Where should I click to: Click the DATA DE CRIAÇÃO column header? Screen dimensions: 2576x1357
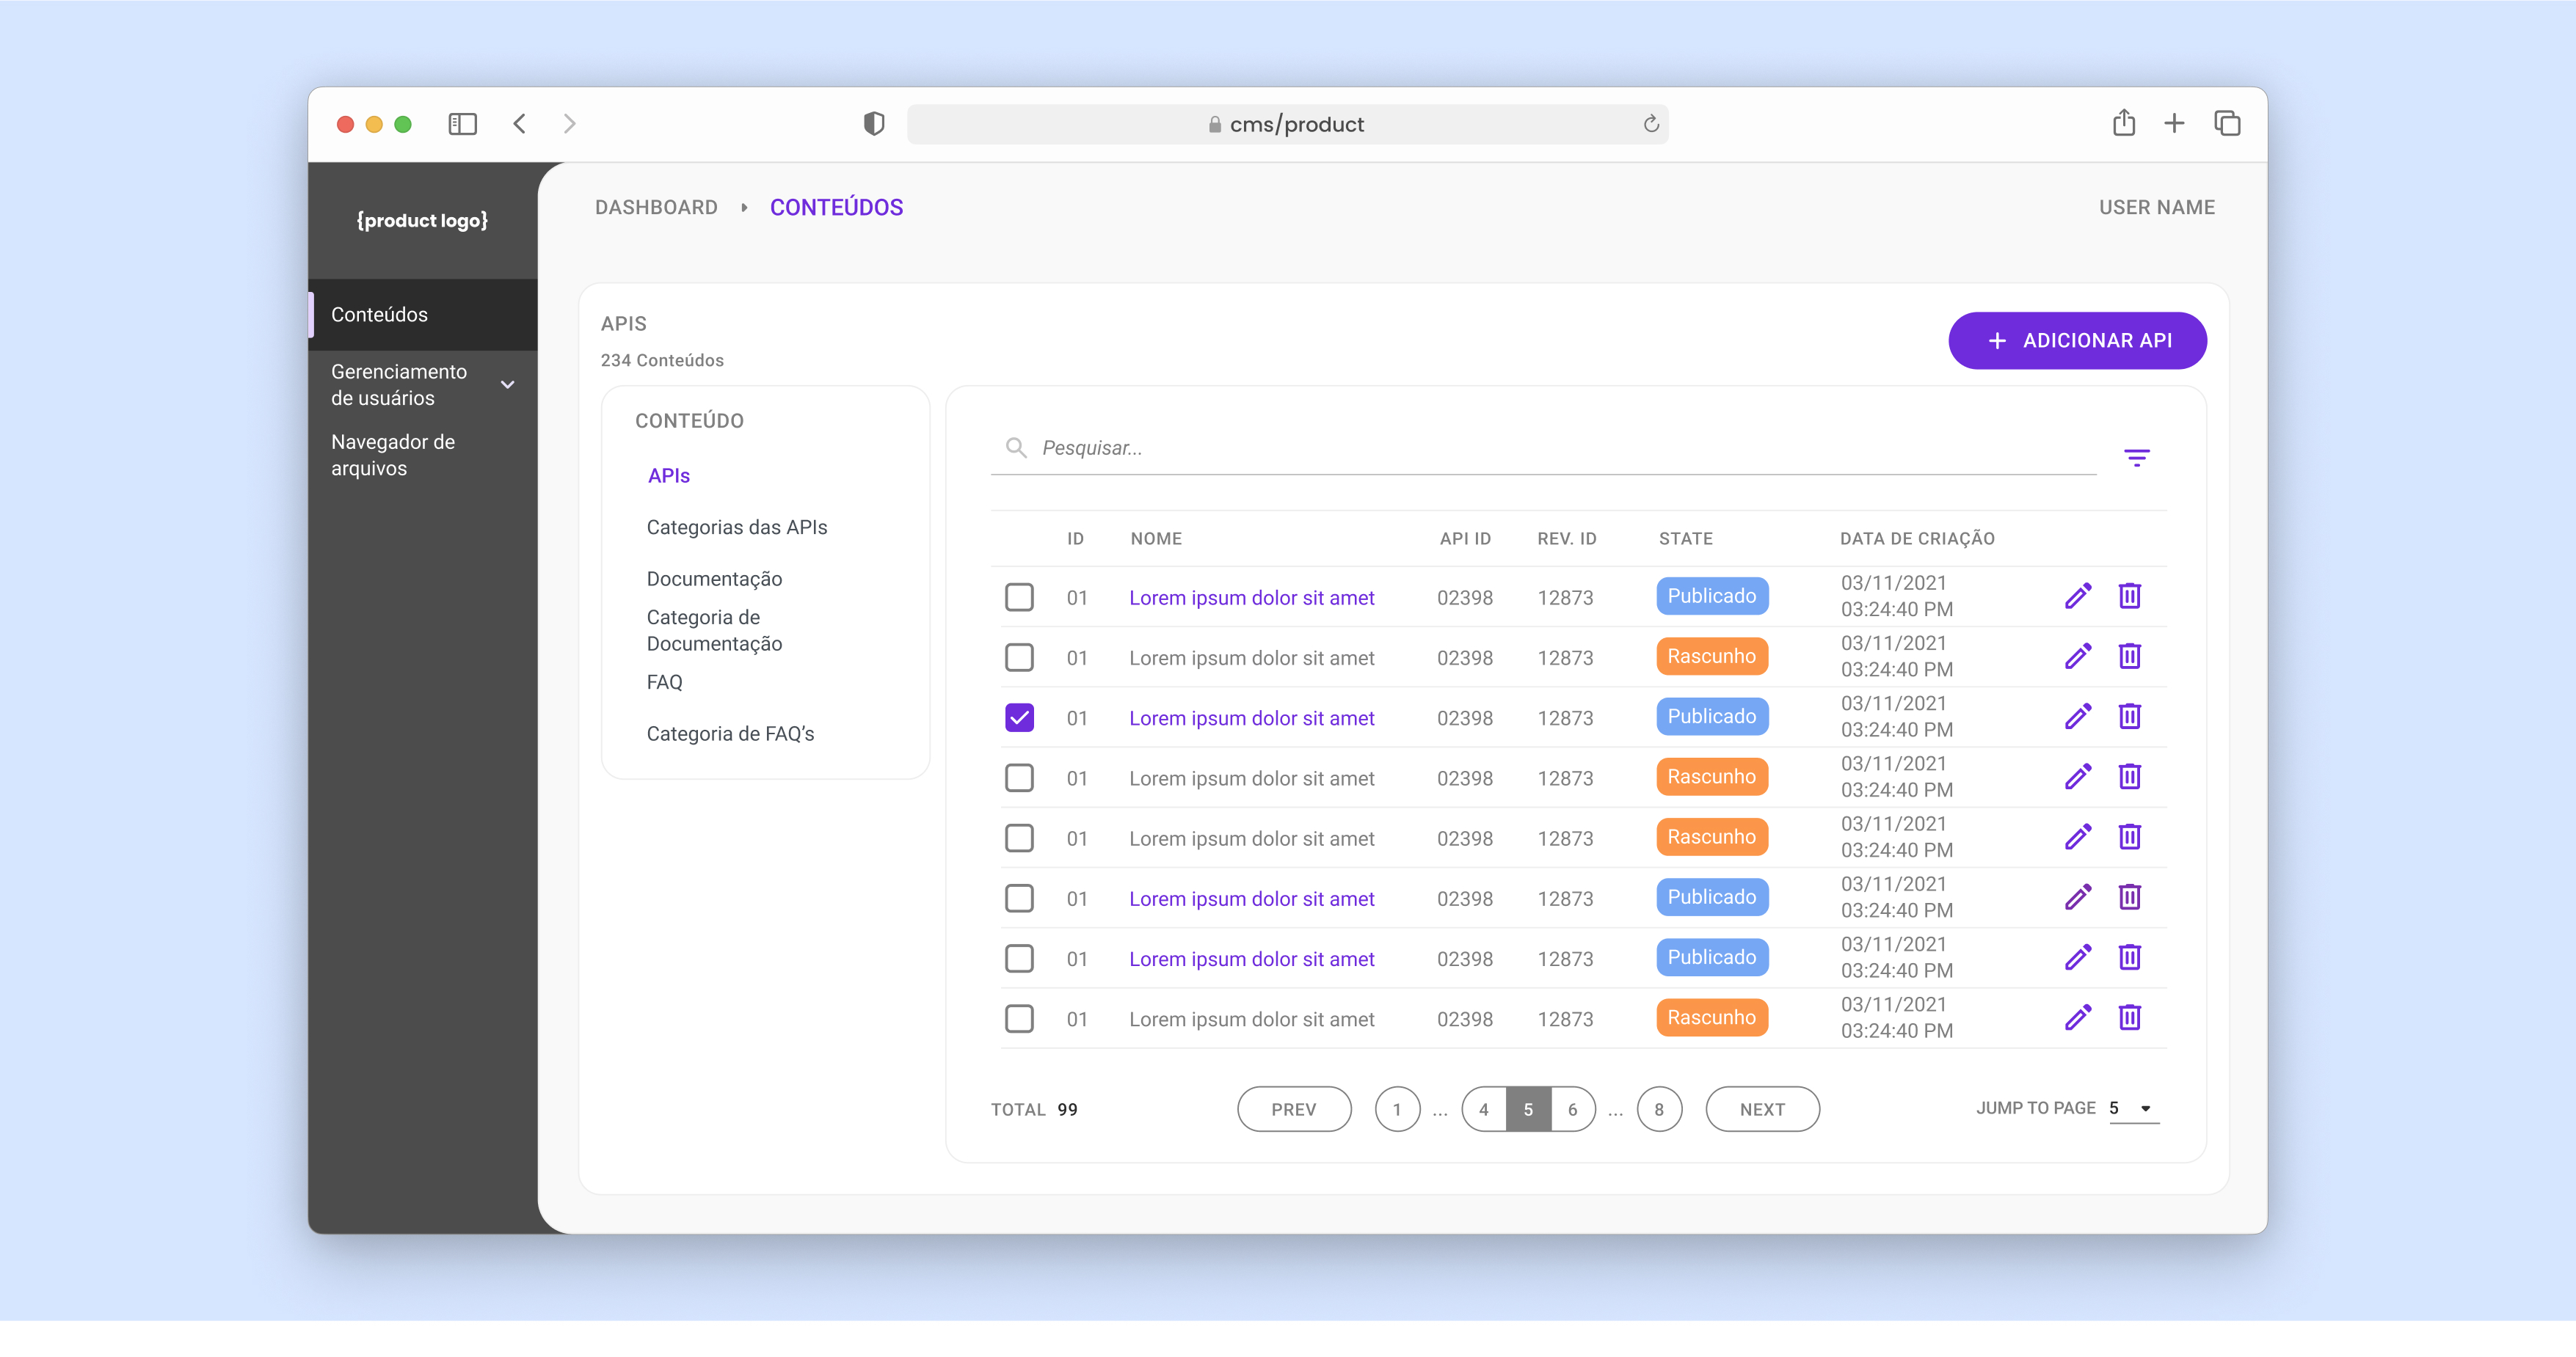click(x=1917, y=538)
